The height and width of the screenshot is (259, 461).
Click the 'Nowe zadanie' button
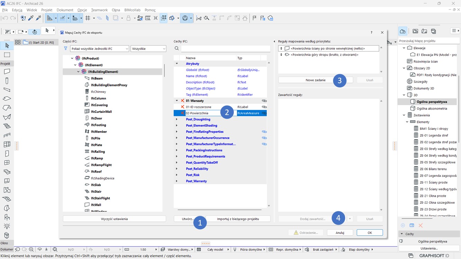click(315, 80)
